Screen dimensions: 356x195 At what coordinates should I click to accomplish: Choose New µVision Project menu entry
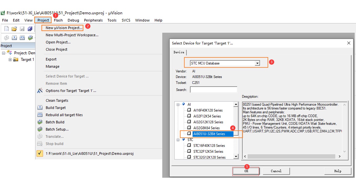click(x=64, y=28)
